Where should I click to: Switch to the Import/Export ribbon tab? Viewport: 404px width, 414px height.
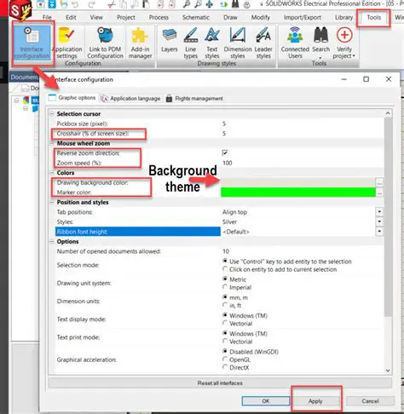[303, 17]
